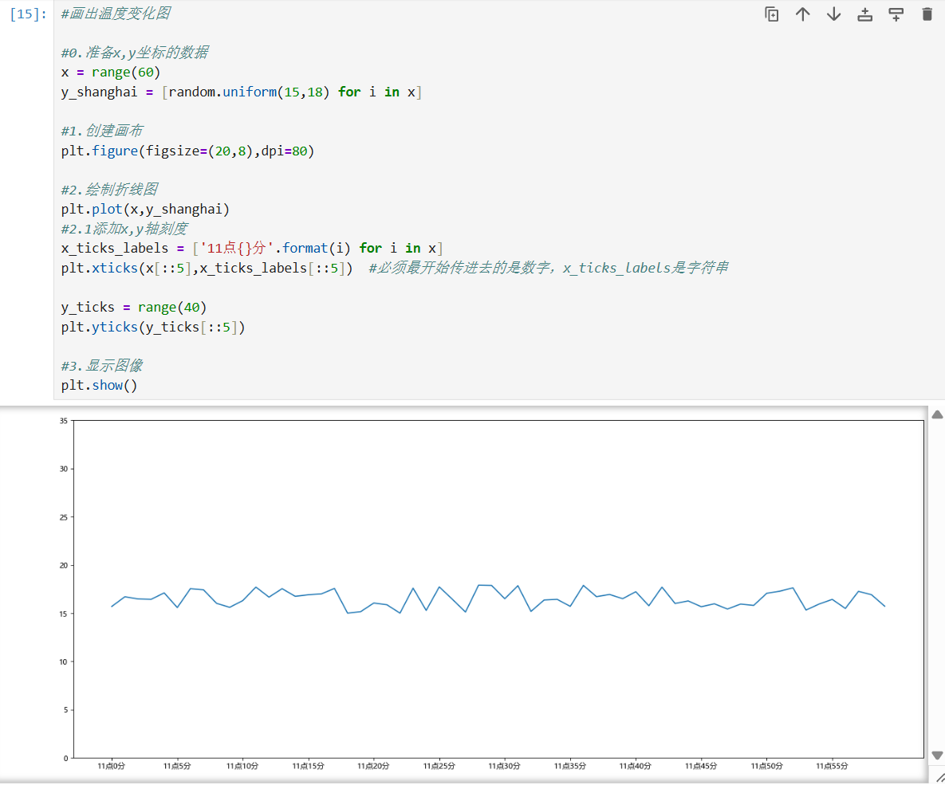This screenshot has height=789, width=945.
Task: Click the plt.plot(x,y_shanghai) line
Action: 145,210
